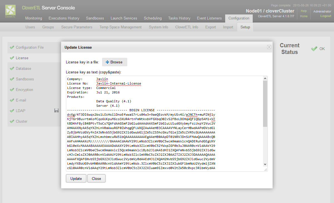Image resolution: width=334 pixels, height=203 pixels.
Task: Select the Setup sub-tab
Action: [245, 27]
